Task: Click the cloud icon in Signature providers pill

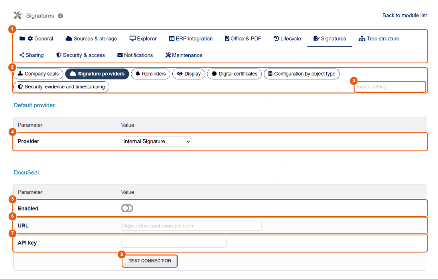Action: pos(73,74)
